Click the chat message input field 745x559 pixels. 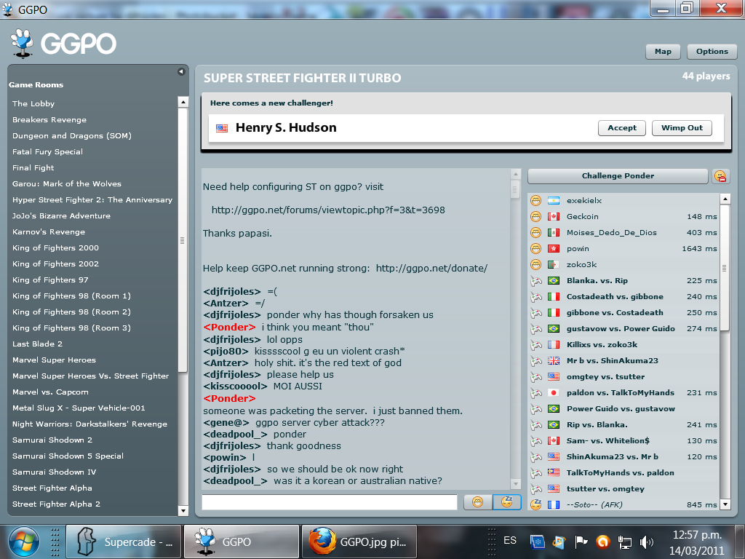pyautogui.click(x=330, y=502)
